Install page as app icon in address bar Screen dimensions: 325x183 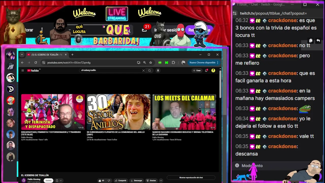coord(138,63)
